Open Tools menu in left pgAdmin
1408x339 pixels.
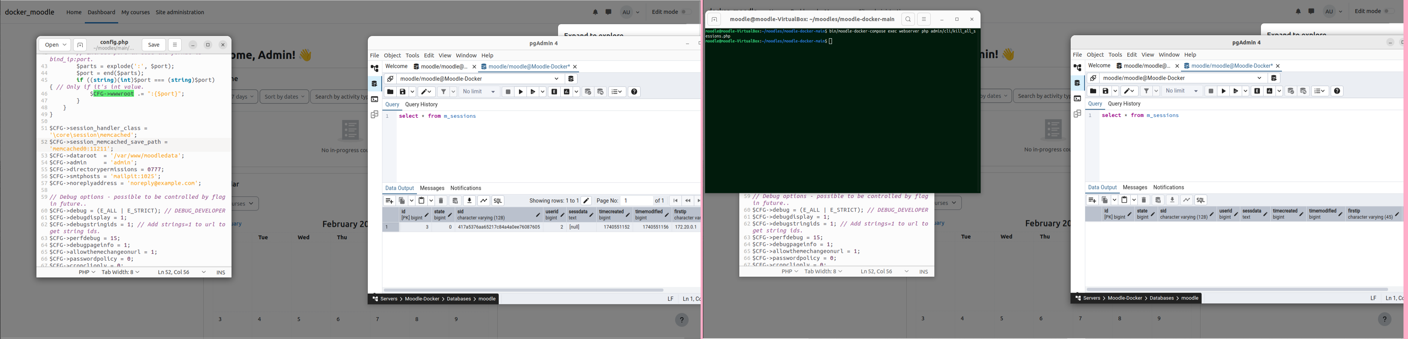click(413, 55)
